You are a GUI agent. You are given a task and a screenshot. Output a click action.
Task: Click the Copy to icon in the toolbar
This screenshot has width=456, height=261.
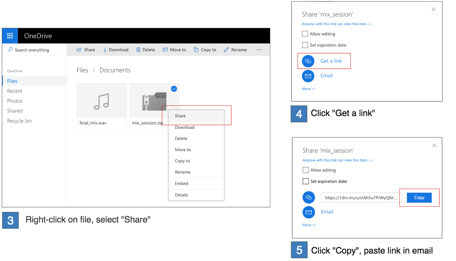click(196, 50)
